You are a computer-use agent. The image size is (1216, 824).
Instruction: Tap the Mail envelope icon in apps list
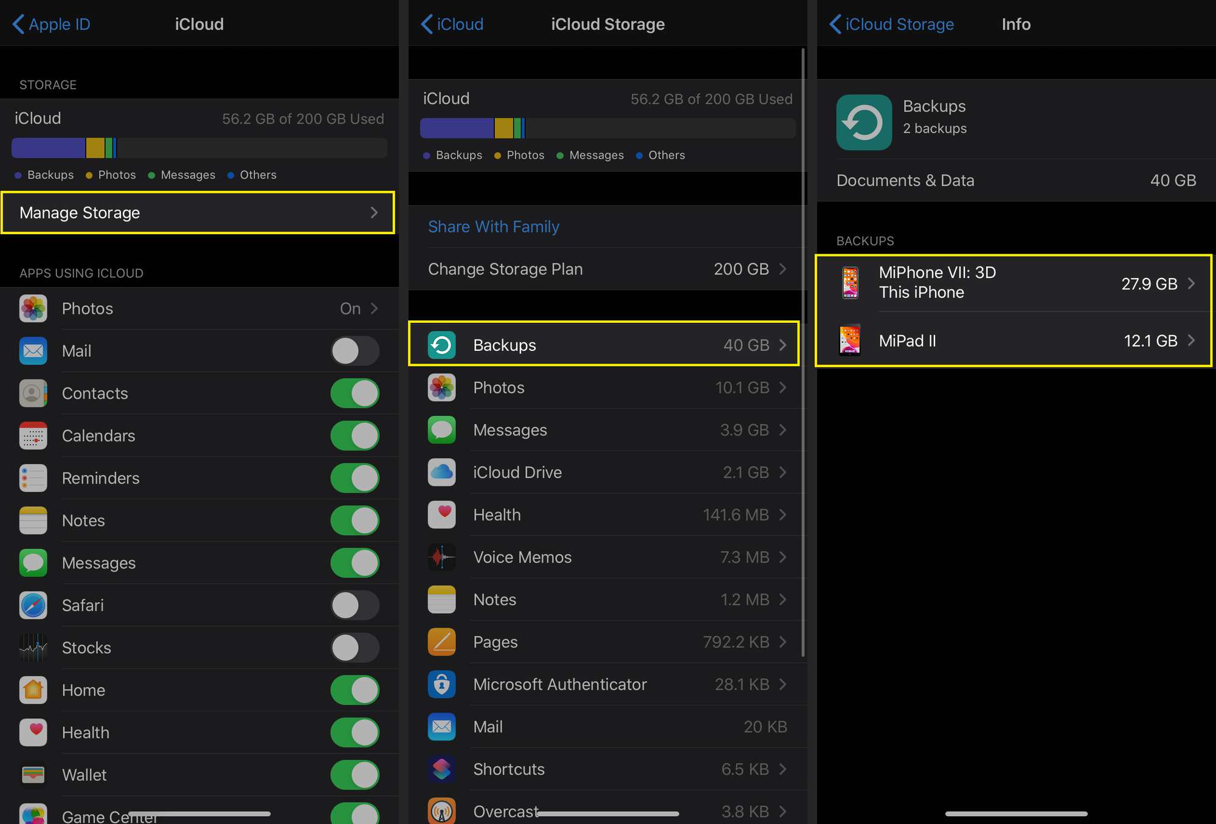(x=33, y=351)
